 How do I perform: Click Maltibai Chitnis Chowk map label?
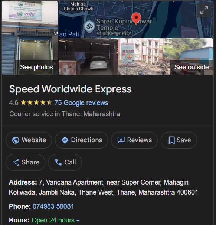pyautogui.click(x=78, y=6)
